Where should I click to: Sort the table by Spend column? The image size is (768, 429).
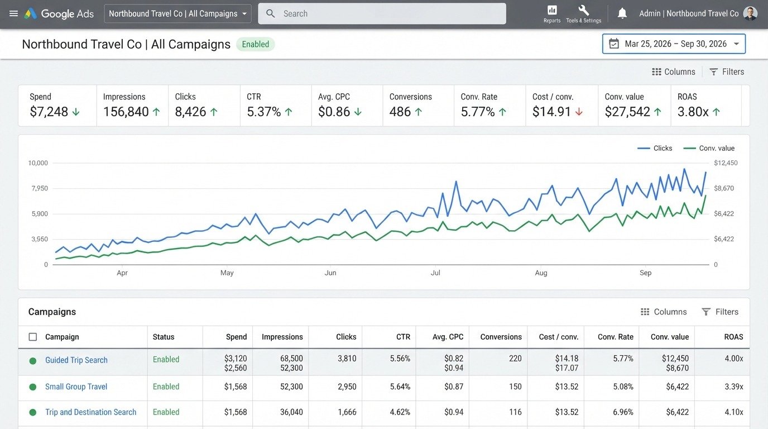point(236,337)
